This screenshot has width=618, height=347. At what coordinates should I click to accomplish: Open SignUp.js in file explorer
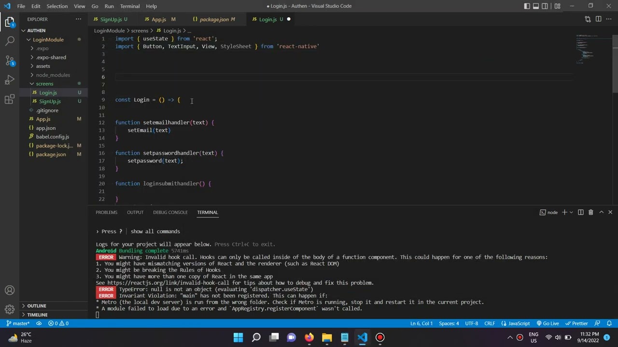(x=53, y=102)
